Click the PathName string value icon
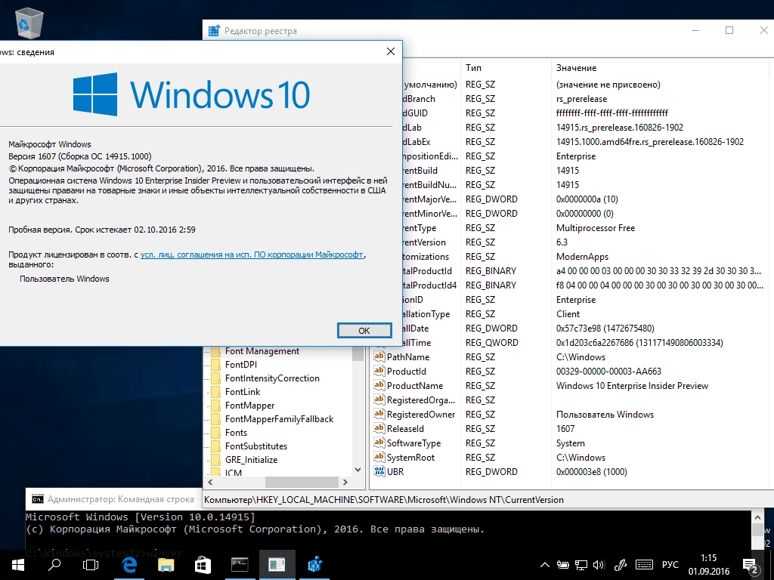The height and width of the screenshot is (580, 774). point(379,356)
